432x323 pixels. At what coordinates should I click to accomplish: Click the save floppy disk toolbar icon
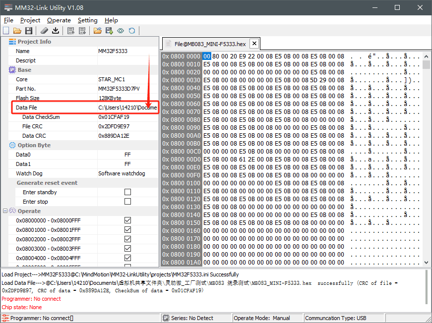[28, 31]
